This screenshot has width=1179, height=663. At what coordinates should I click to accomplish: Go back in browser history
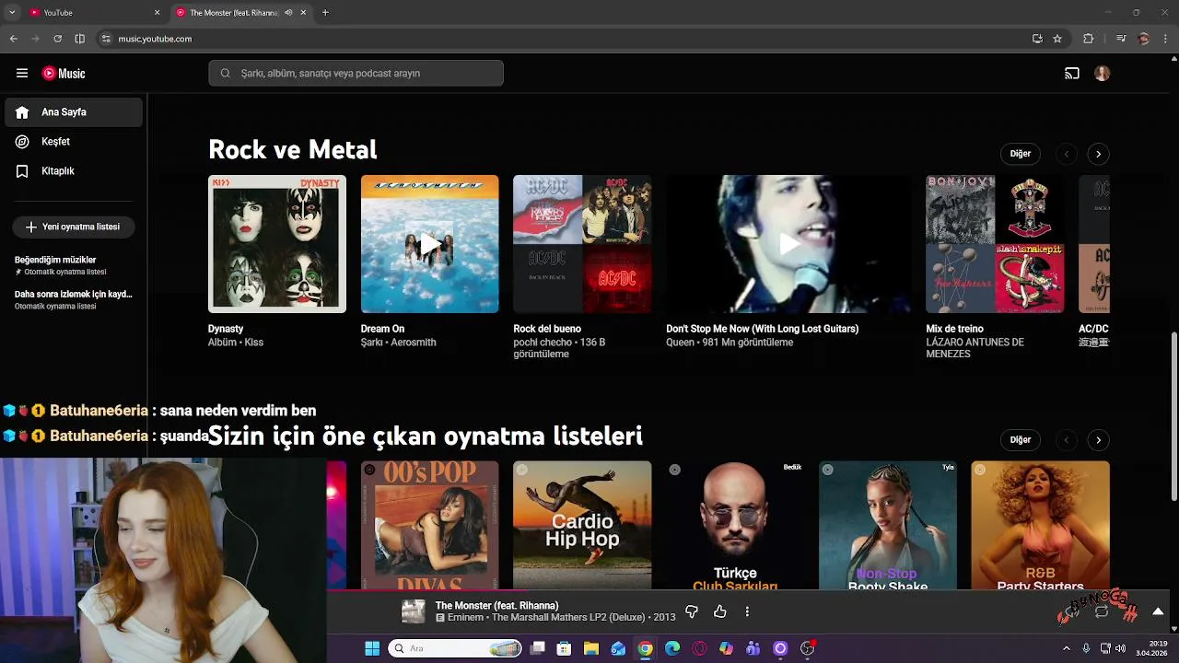point(13,39)
